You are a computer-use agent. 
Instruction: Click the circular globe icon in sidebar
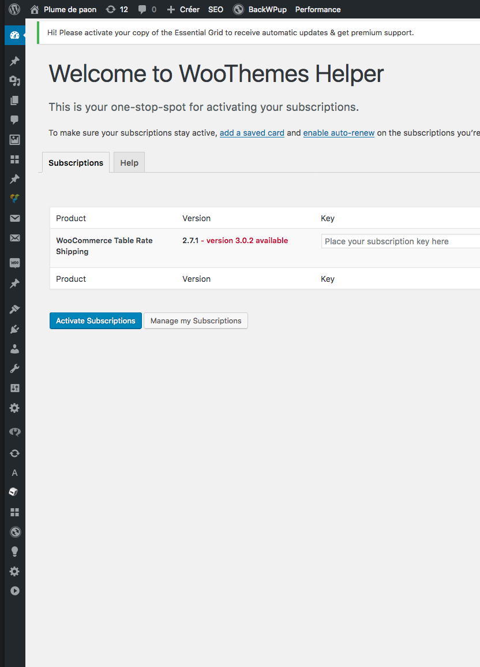14,532
